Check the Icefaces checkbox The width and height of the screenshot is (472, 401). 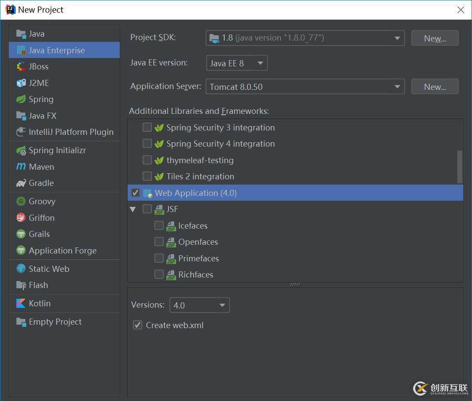[159, 226]
